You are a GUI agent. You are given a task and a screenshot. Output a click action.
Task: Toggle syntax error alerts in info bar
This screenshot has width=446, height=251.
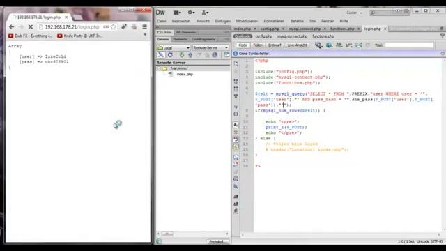pyautogui.click(x=236, y=147)
